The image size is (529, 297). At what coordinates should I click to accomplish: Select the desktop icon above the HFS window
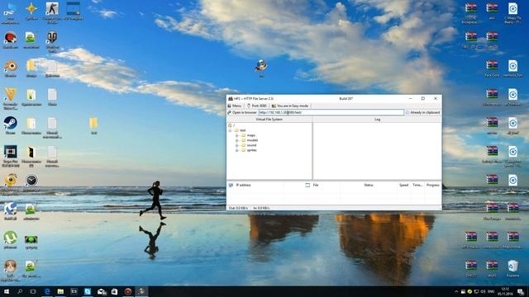pyautogui.click(x=261, y=68)
